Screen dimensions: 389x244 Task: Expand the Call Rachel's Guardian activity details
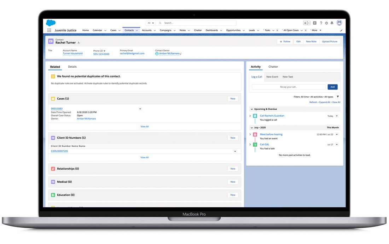[x=250, y=116]
